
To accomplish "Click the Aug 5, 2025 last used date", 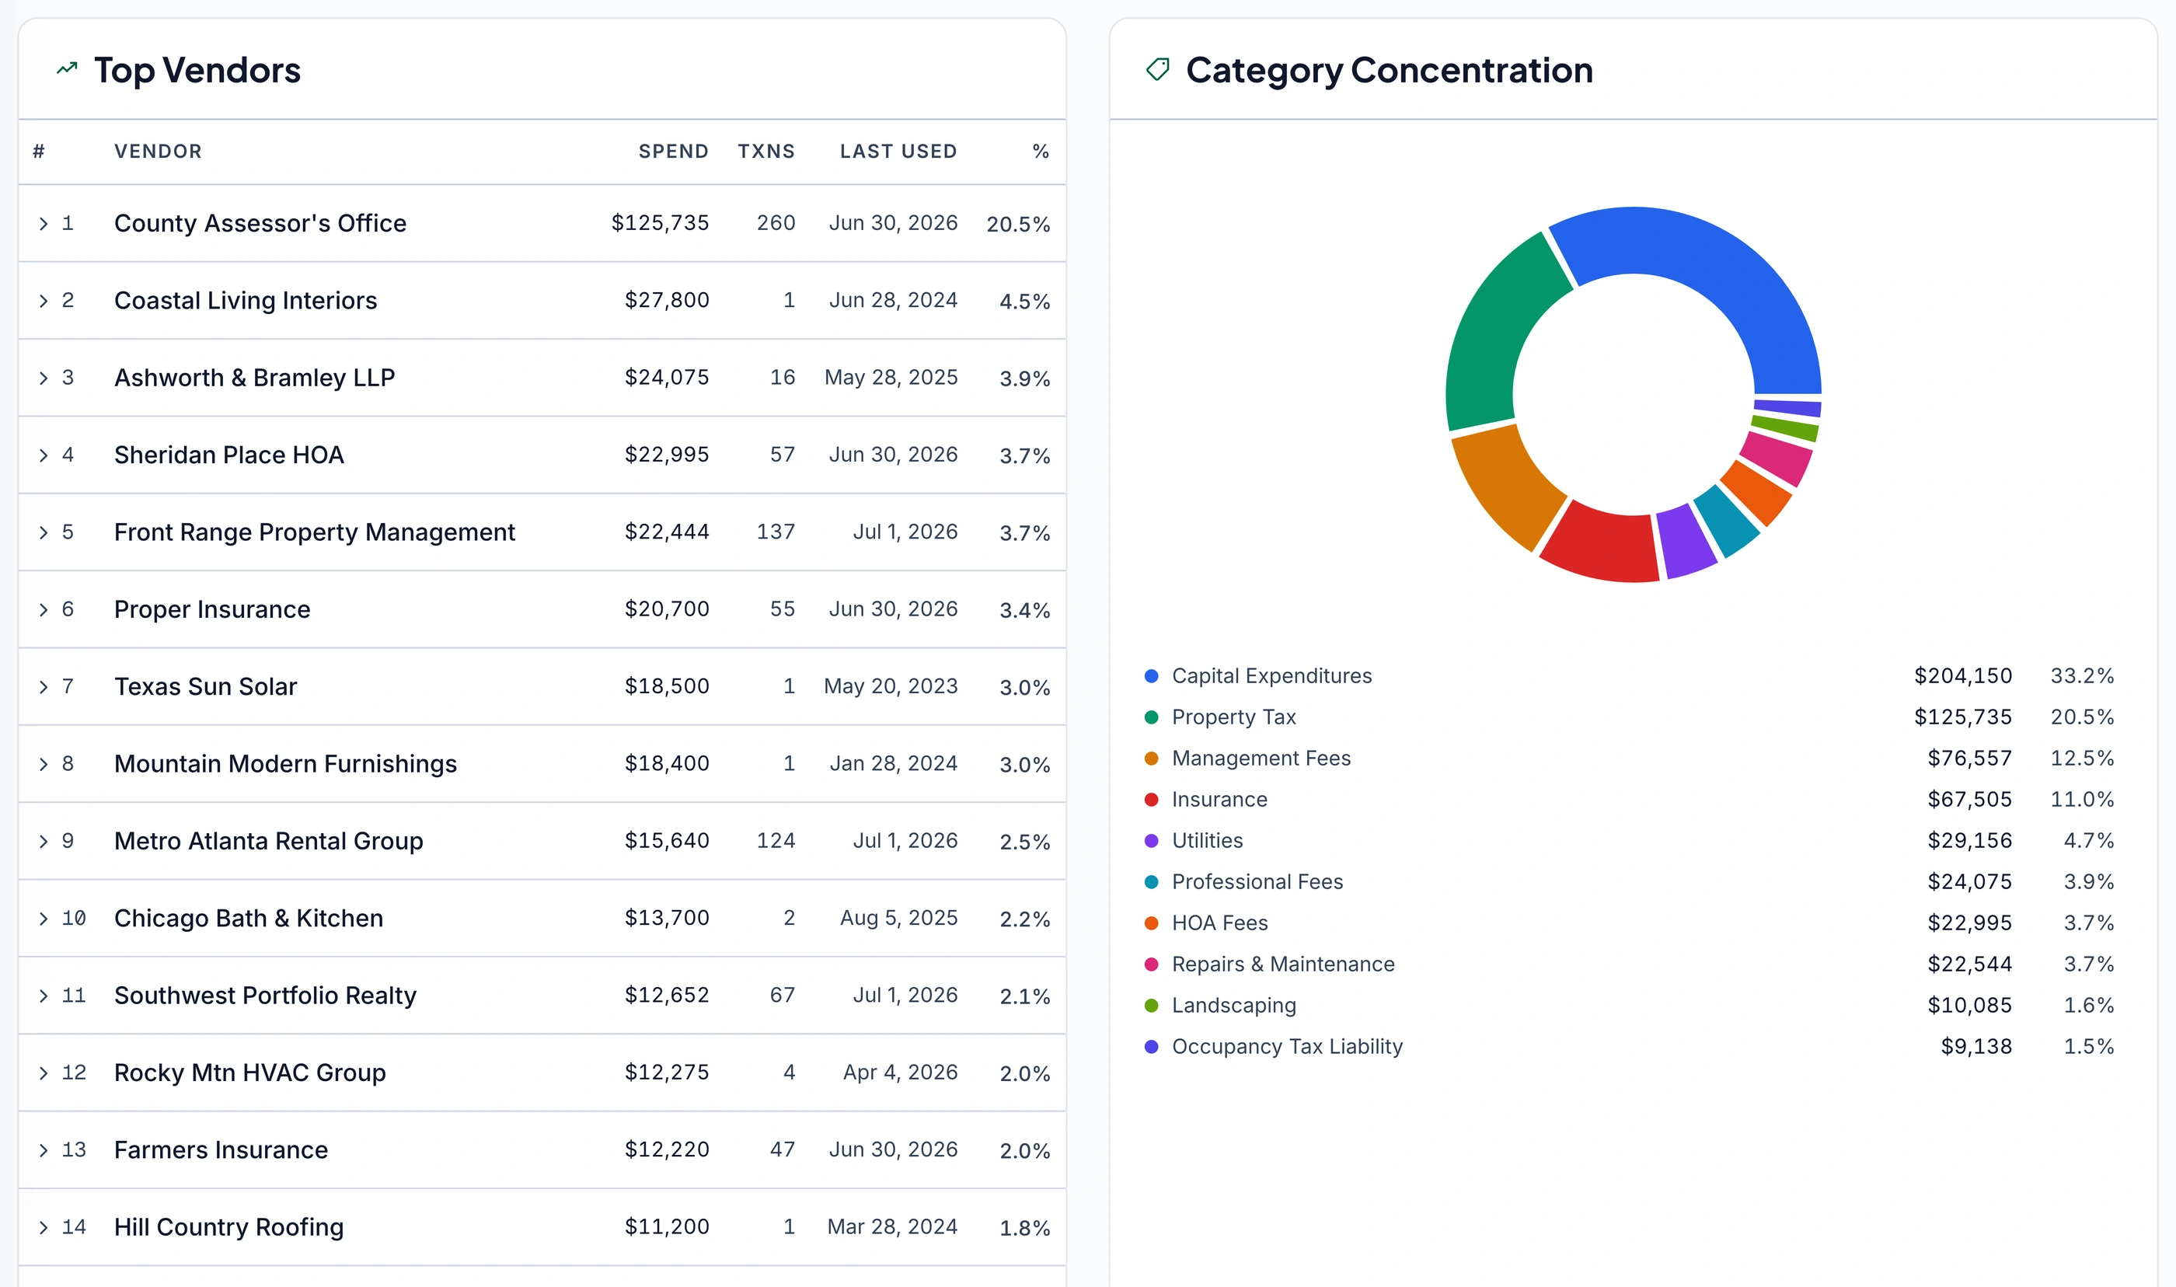I will (899, 919).
